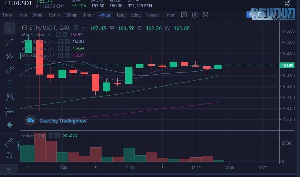Select the ruler measure tool
Viewport: 300px width, 177px height.
pyautogui.click(x=9, y=142)
